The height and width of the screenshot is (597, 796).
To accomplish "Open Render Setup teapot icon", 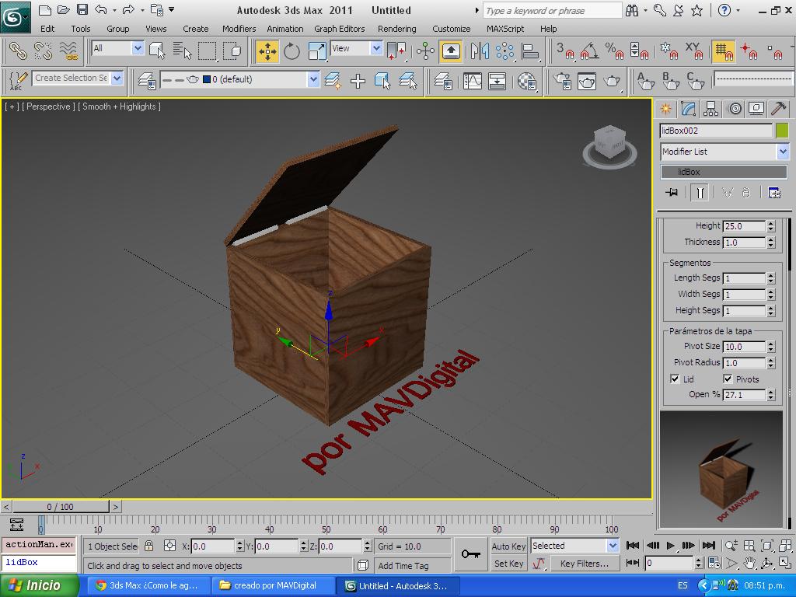I will [x=562, y=81].
